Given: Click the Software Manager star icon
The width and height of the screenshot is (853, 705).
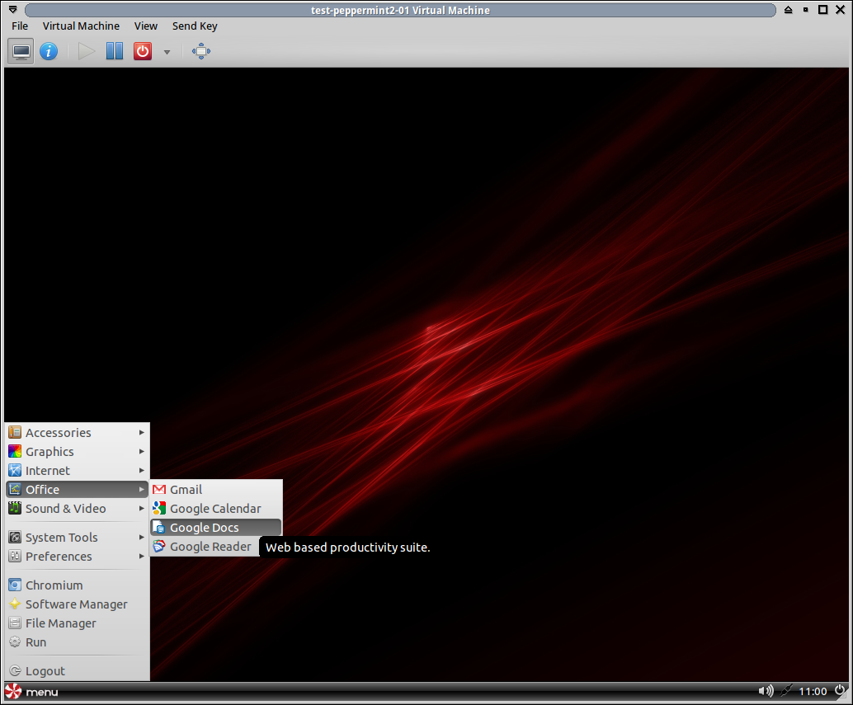Looking at the screenshot, I should pyautogui.click(x=15, y=604).
